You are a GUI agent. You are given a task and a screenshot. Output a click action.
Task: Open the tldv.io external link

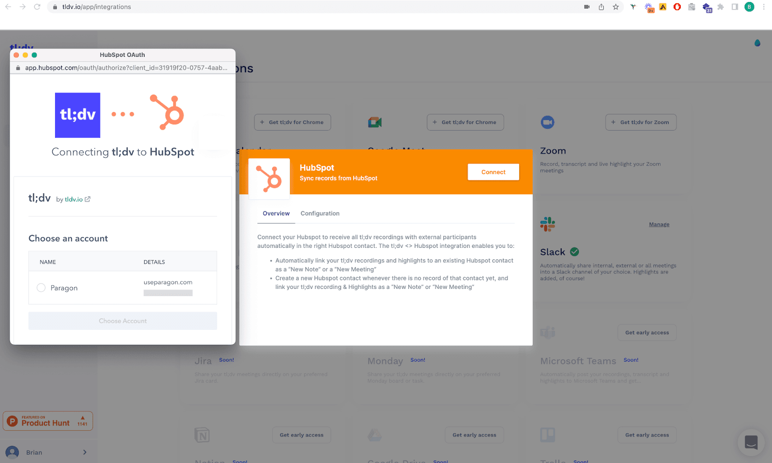tap(77, 199)
